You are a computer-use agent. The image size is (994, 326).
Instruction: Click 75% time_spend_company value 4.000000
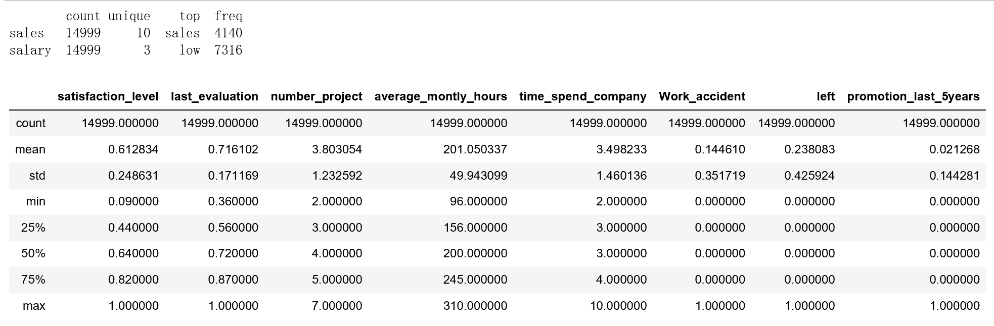pyautogui.click(x=621, y=280)
